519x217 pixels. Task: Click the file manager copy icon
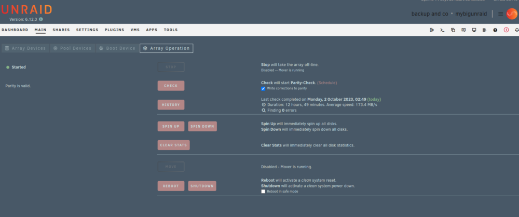click(453, 30)
